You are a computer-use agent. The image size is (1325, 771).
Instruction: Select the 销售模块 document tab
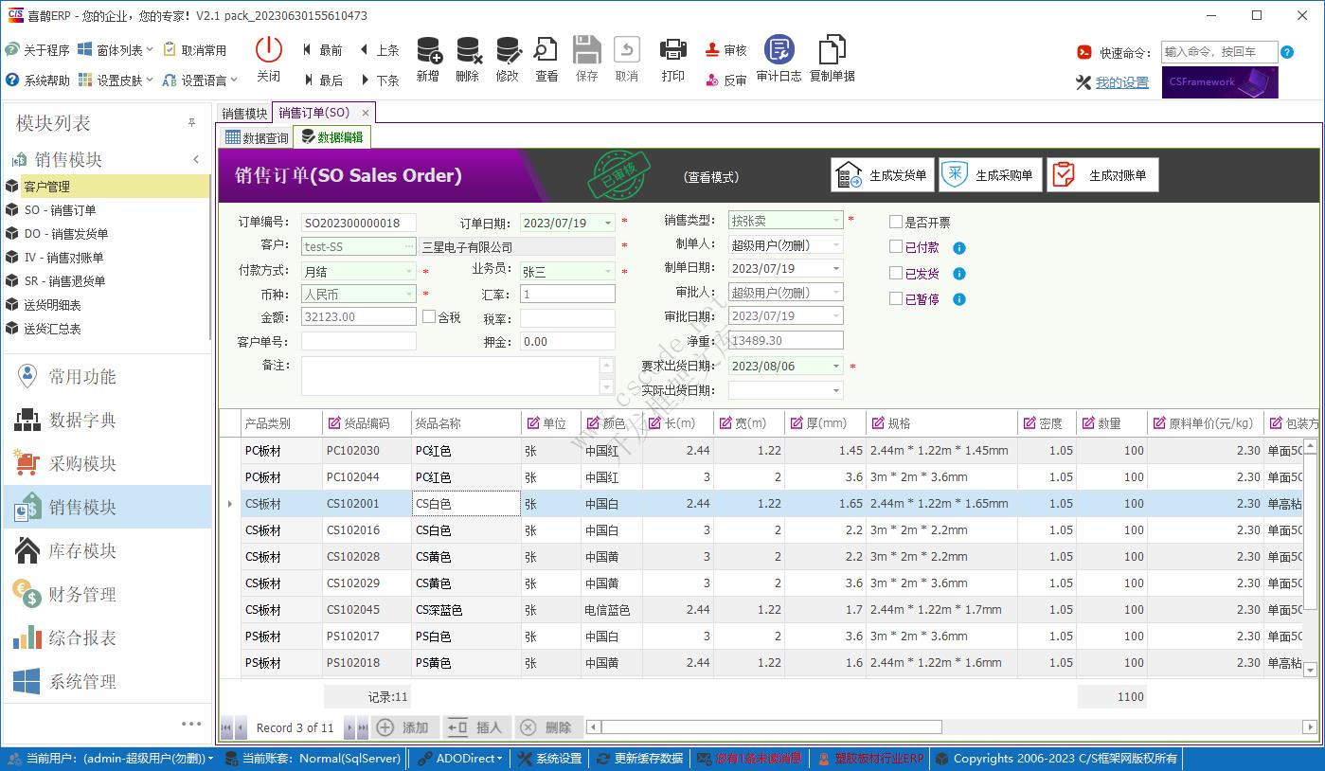click(244, 112)
